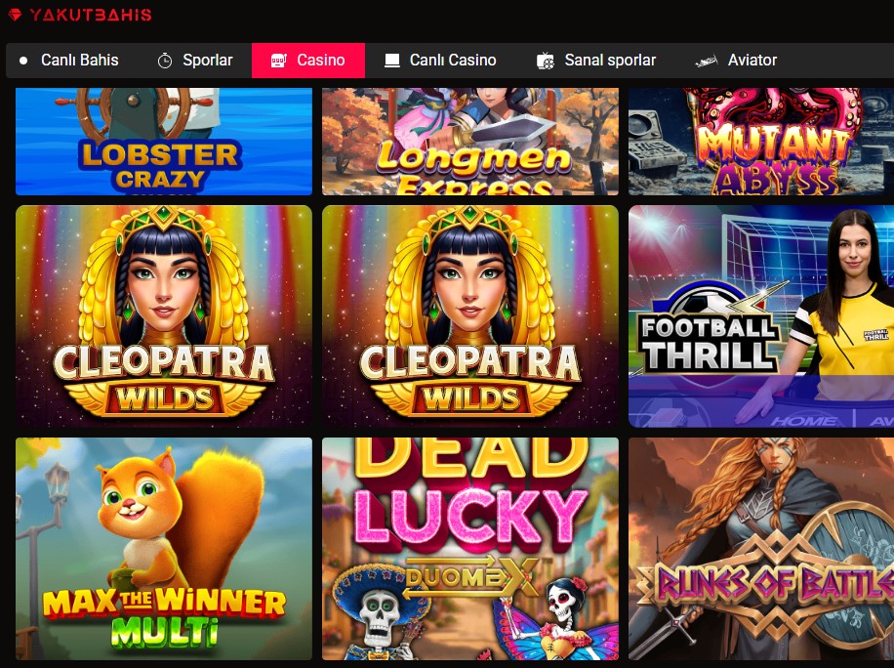894x668 pixels.
Task: Click the slot machine icon on Casino tab
Action: (278, 60)
